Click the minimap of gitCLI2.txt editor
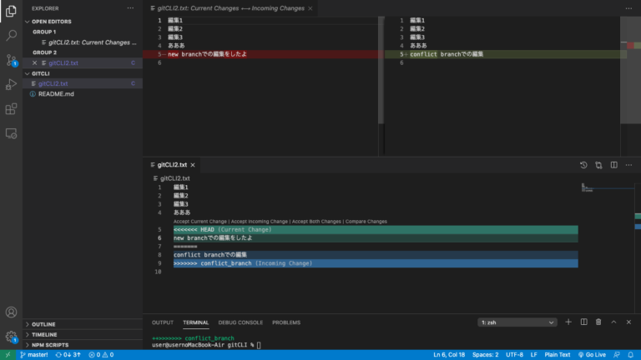Image resolution: width=641 pixels, height=360 pixels. tap(608, 188)
